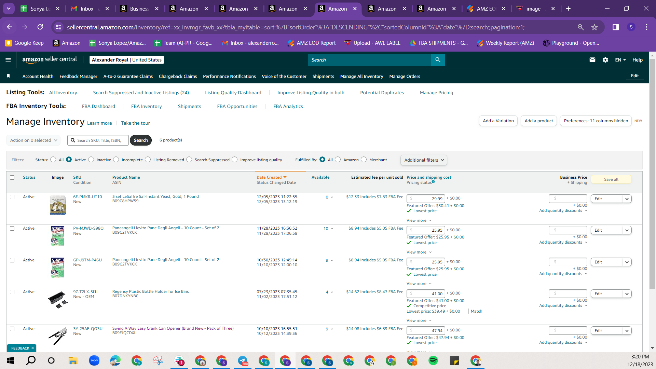
Task: Click the Add a product button
Action: (x=539, y=121)
